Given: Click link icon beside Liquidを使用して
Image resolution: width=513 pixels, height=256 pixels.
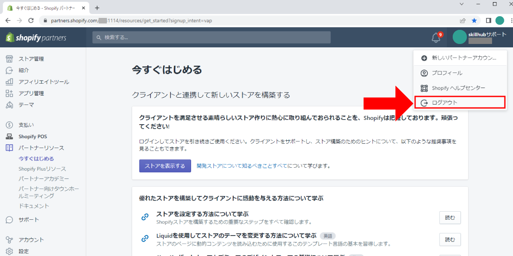Looking at the screenshot, I should point(145,239).
